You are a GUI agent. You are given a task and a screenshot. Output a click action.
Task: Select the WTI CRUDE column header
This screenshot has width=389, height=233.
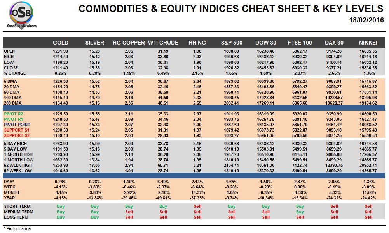pyautogui.click(x=163, y=43)
